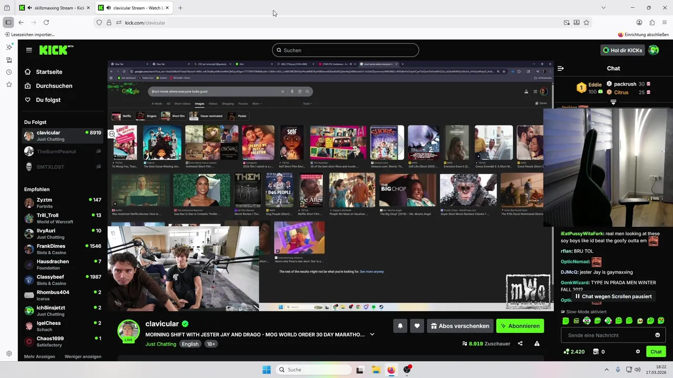Go back in Firefox navigation
This screenshot has width=673, height=378.
[x=21, y=23]
